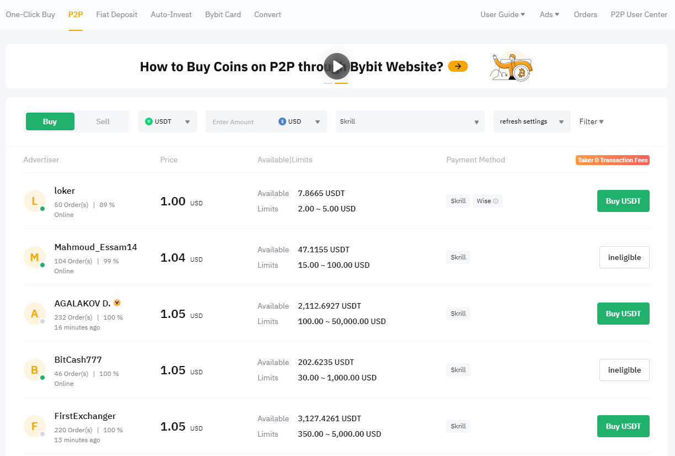This screenshot has width=675, height=456.
Task: Open advertiser name FirstExchanger
Action: (x=85, y=416)
